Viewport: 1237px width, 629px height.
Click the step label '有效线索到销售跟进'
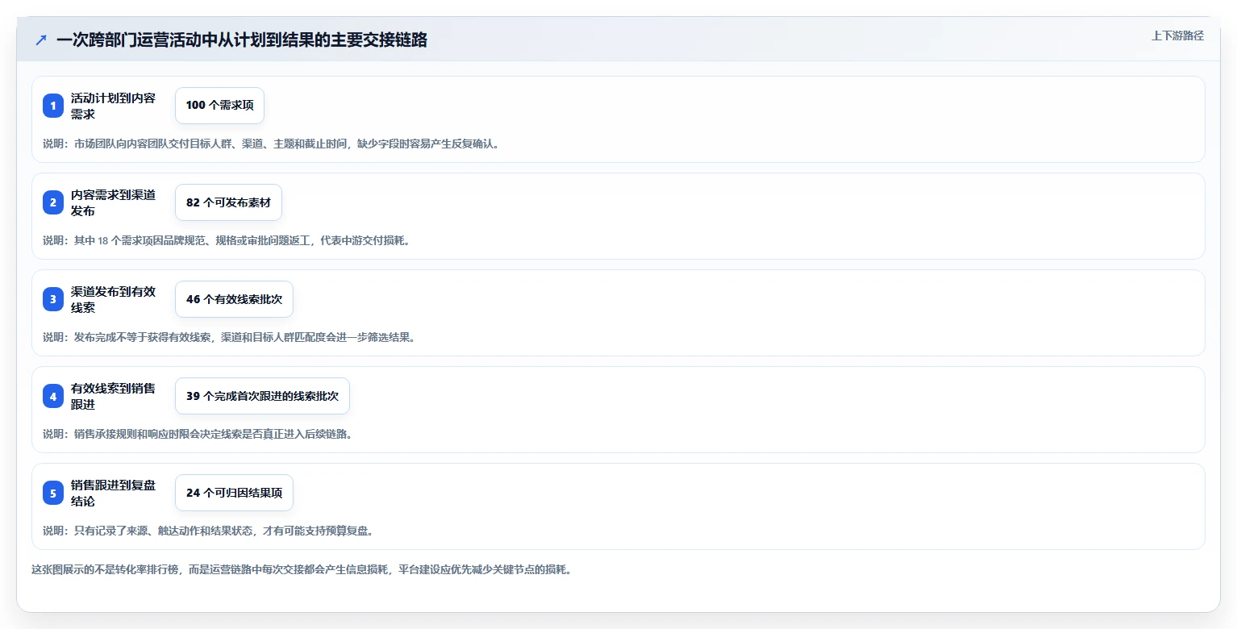pyautogui.click(x=114, y=396)
